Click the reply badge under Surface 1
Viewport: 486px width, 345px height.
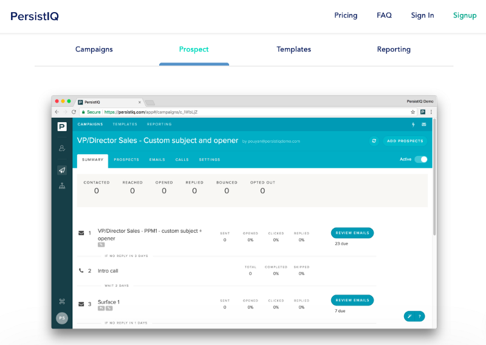pyautogui.click(x=101, y=309)
